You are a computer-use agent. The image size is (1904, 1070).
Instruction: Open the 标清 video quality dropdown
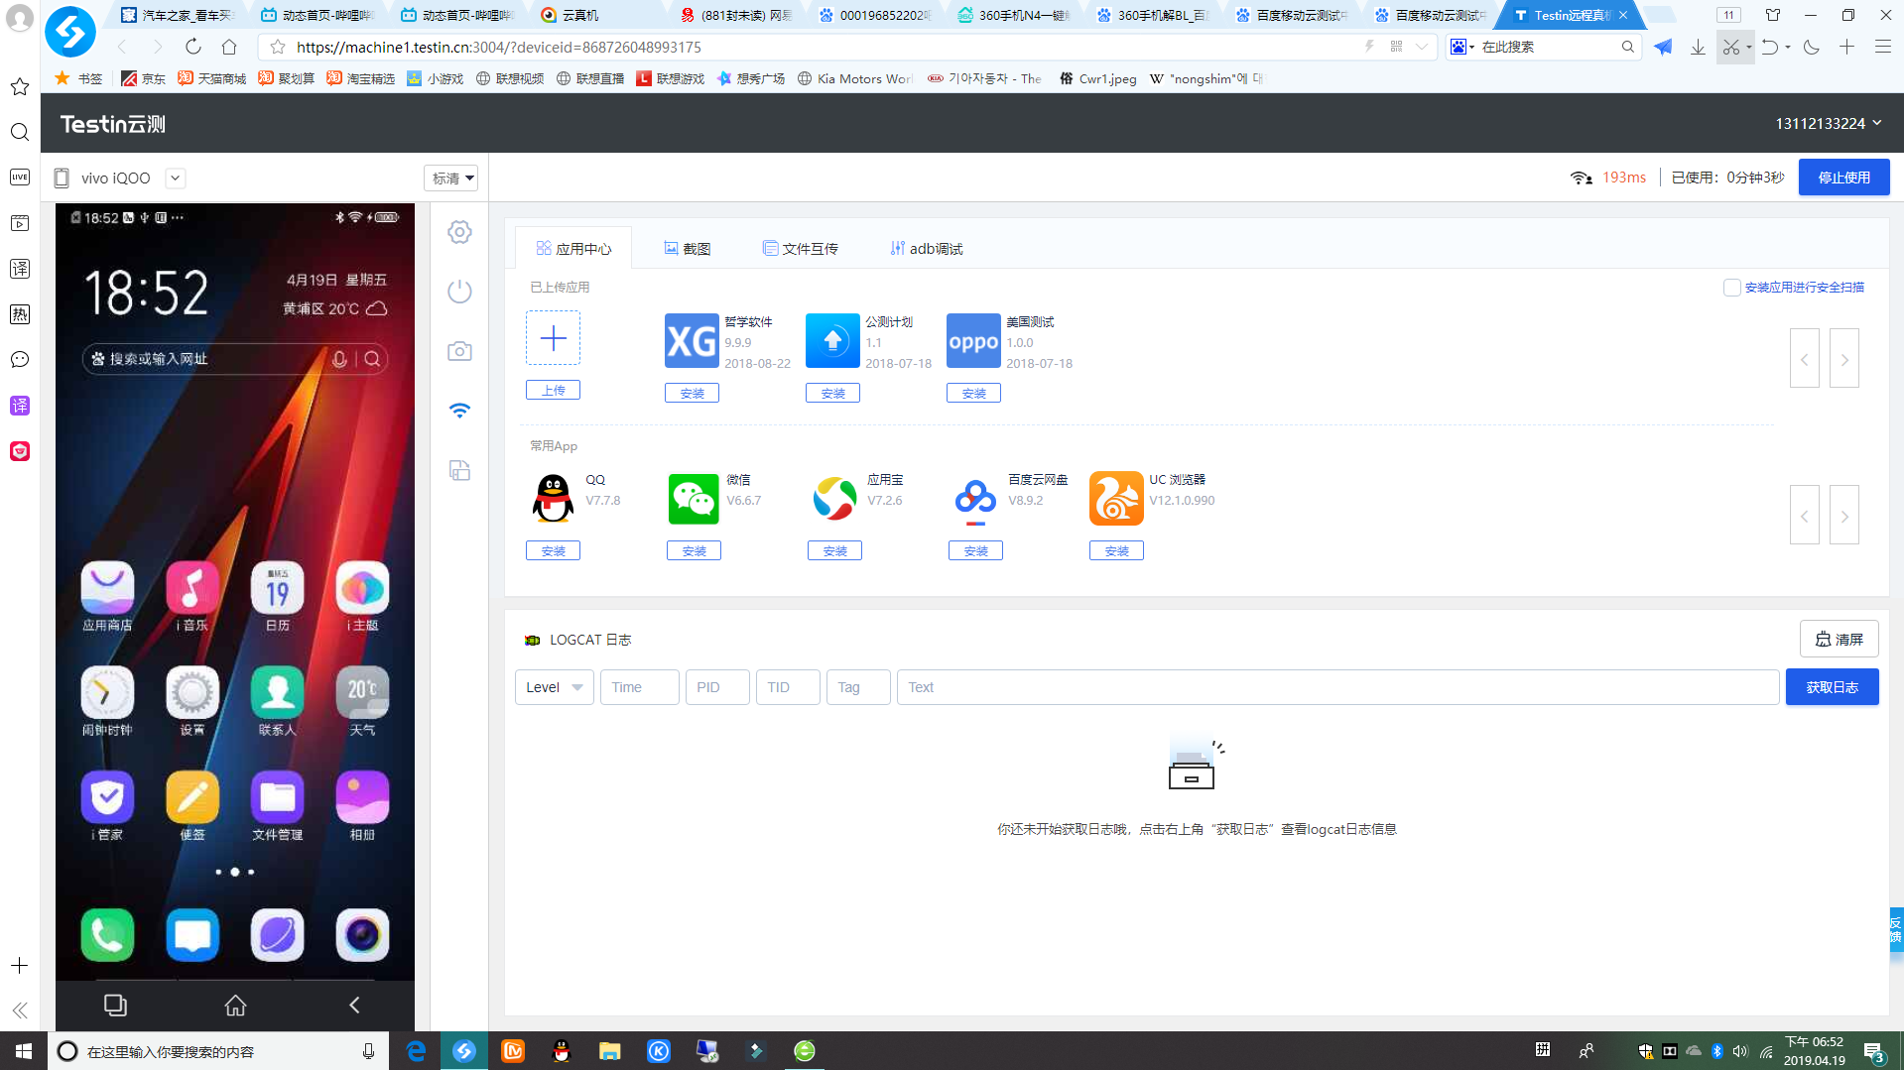450,178
